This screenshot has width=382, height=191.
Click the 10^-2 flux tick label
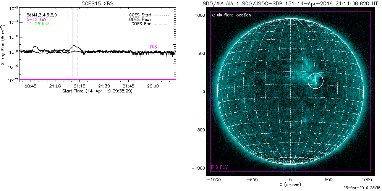[14, 9]
